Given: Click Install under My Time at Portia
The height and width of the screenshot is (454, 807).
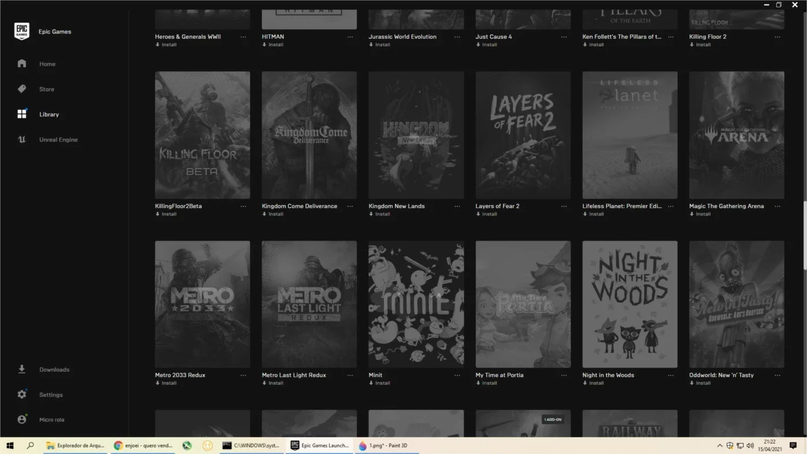Looking at the screenshot, I should (487, 383).
